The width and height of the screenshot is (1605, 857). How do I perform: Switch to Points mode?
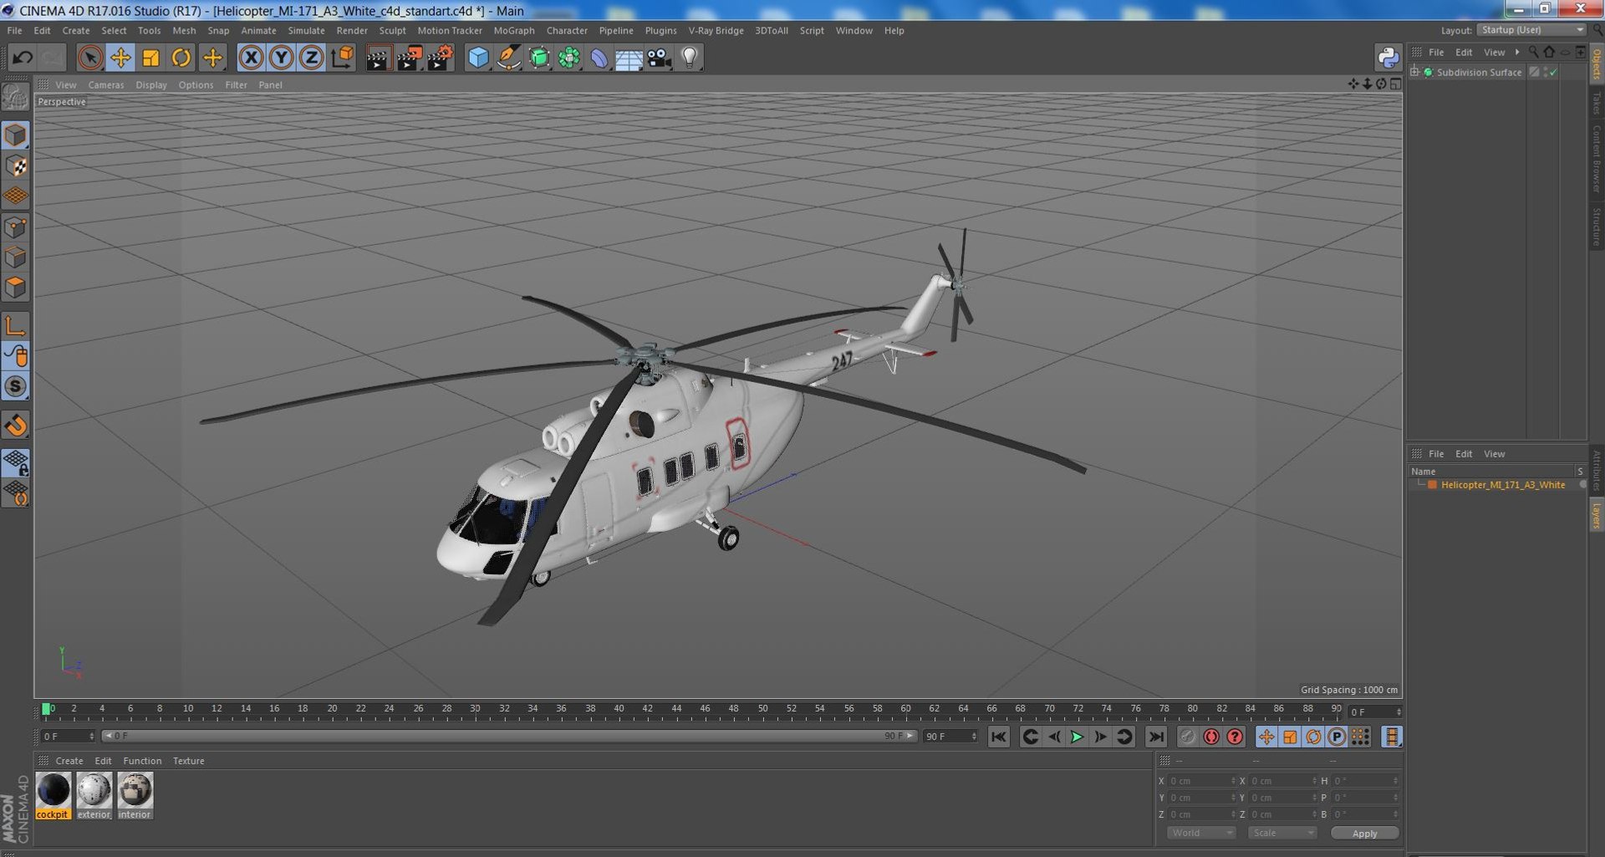pyautogui.click(x=16, y=227)
